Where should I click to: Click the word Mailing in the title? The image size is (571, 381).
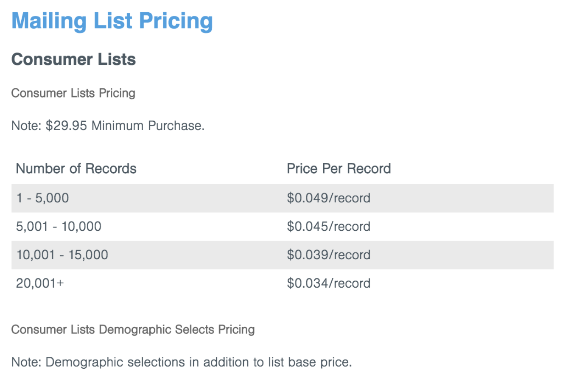49,21
